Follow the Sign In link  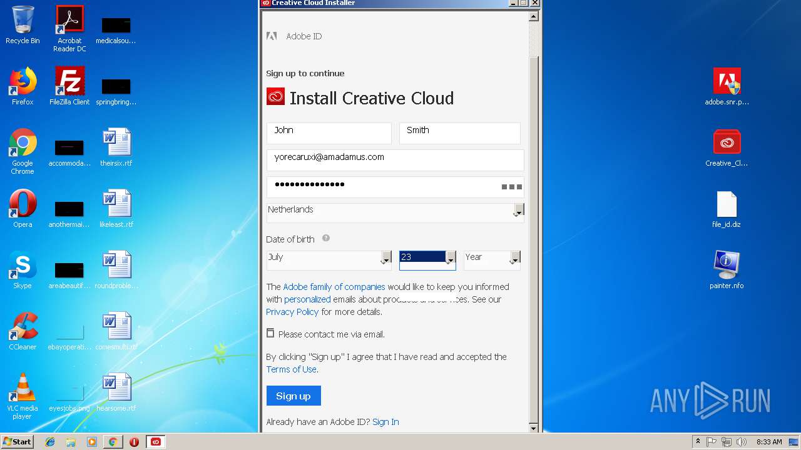385,422
